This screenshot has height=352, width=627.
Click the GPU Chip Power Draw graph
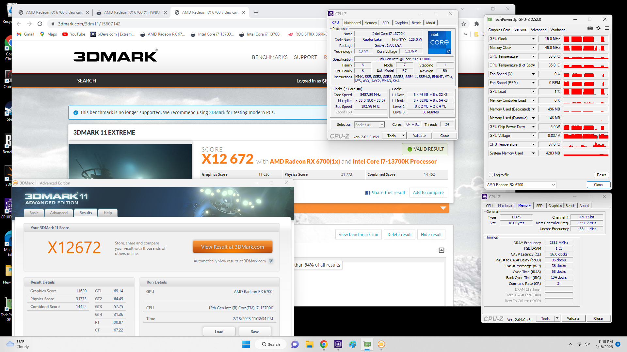click(x=586, y=127)
